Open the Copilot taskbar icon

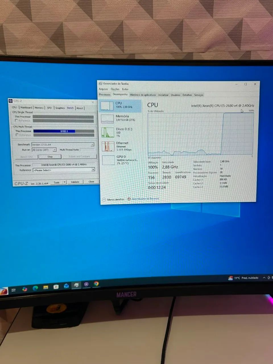(25, 289)
